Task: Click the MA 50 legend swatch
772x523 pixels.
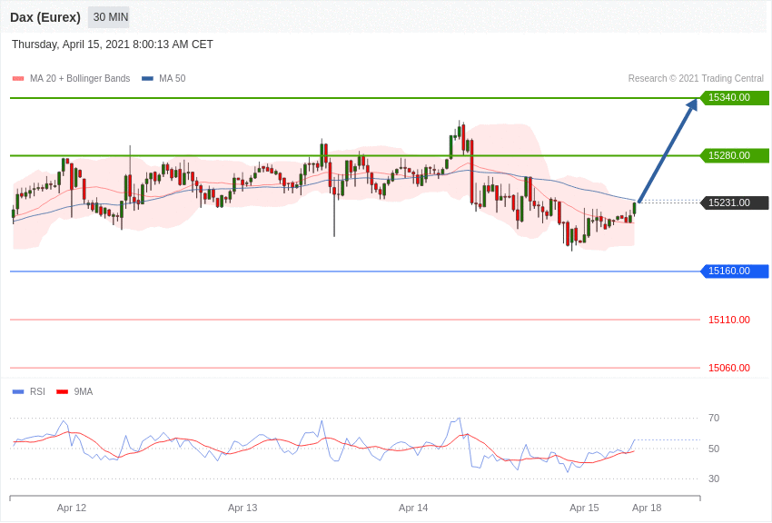Action: pos(147,78)
